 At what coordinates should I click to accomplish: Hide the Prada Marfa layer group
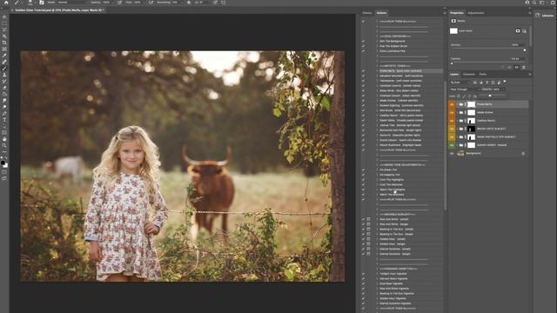pos(452,104)
